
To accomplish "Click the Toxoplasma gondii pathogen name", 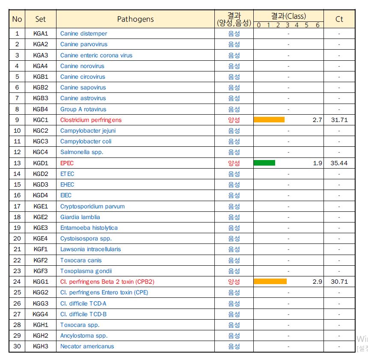I will (86, 271).
